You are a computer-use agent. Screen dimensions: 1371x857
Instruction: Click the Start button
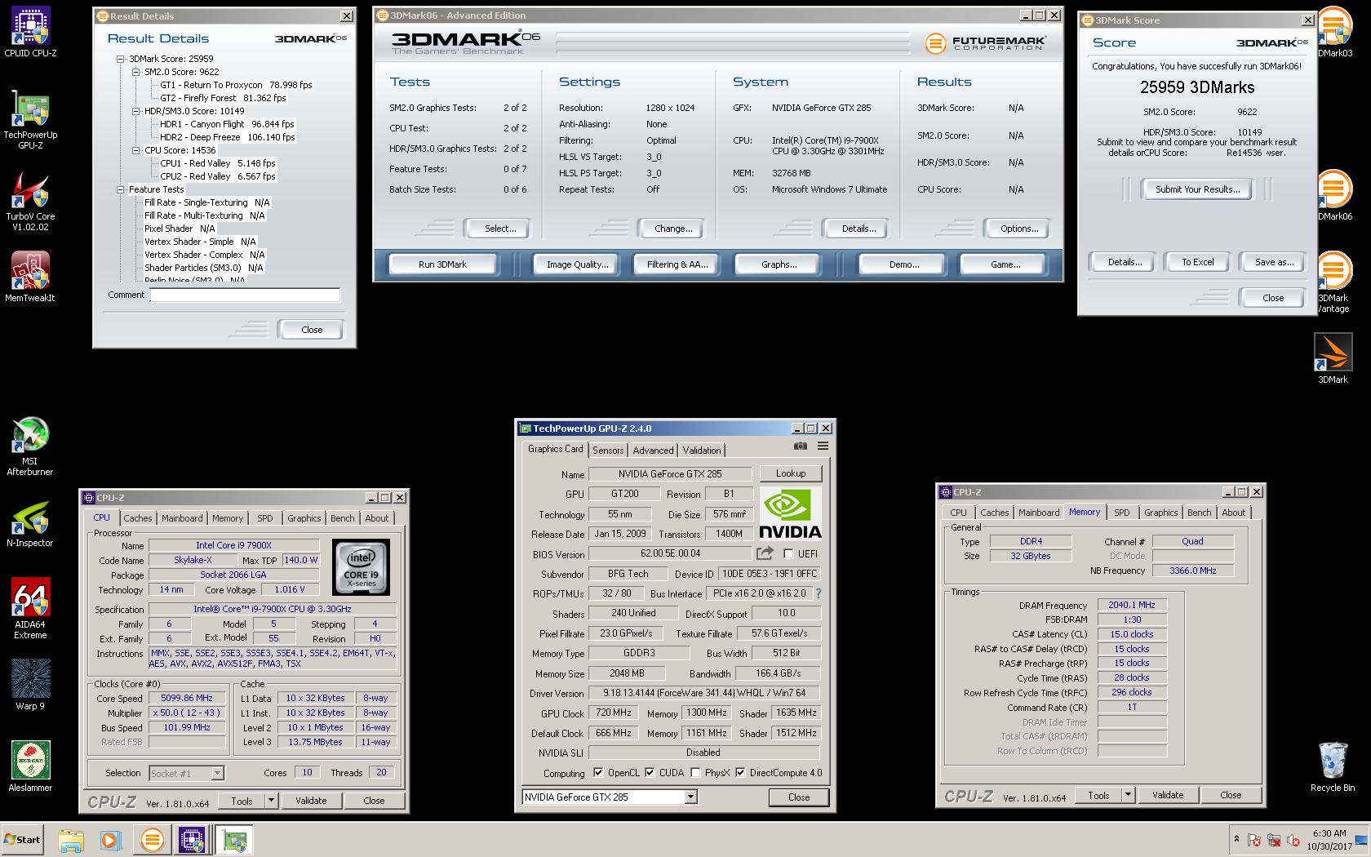(22, 840)
